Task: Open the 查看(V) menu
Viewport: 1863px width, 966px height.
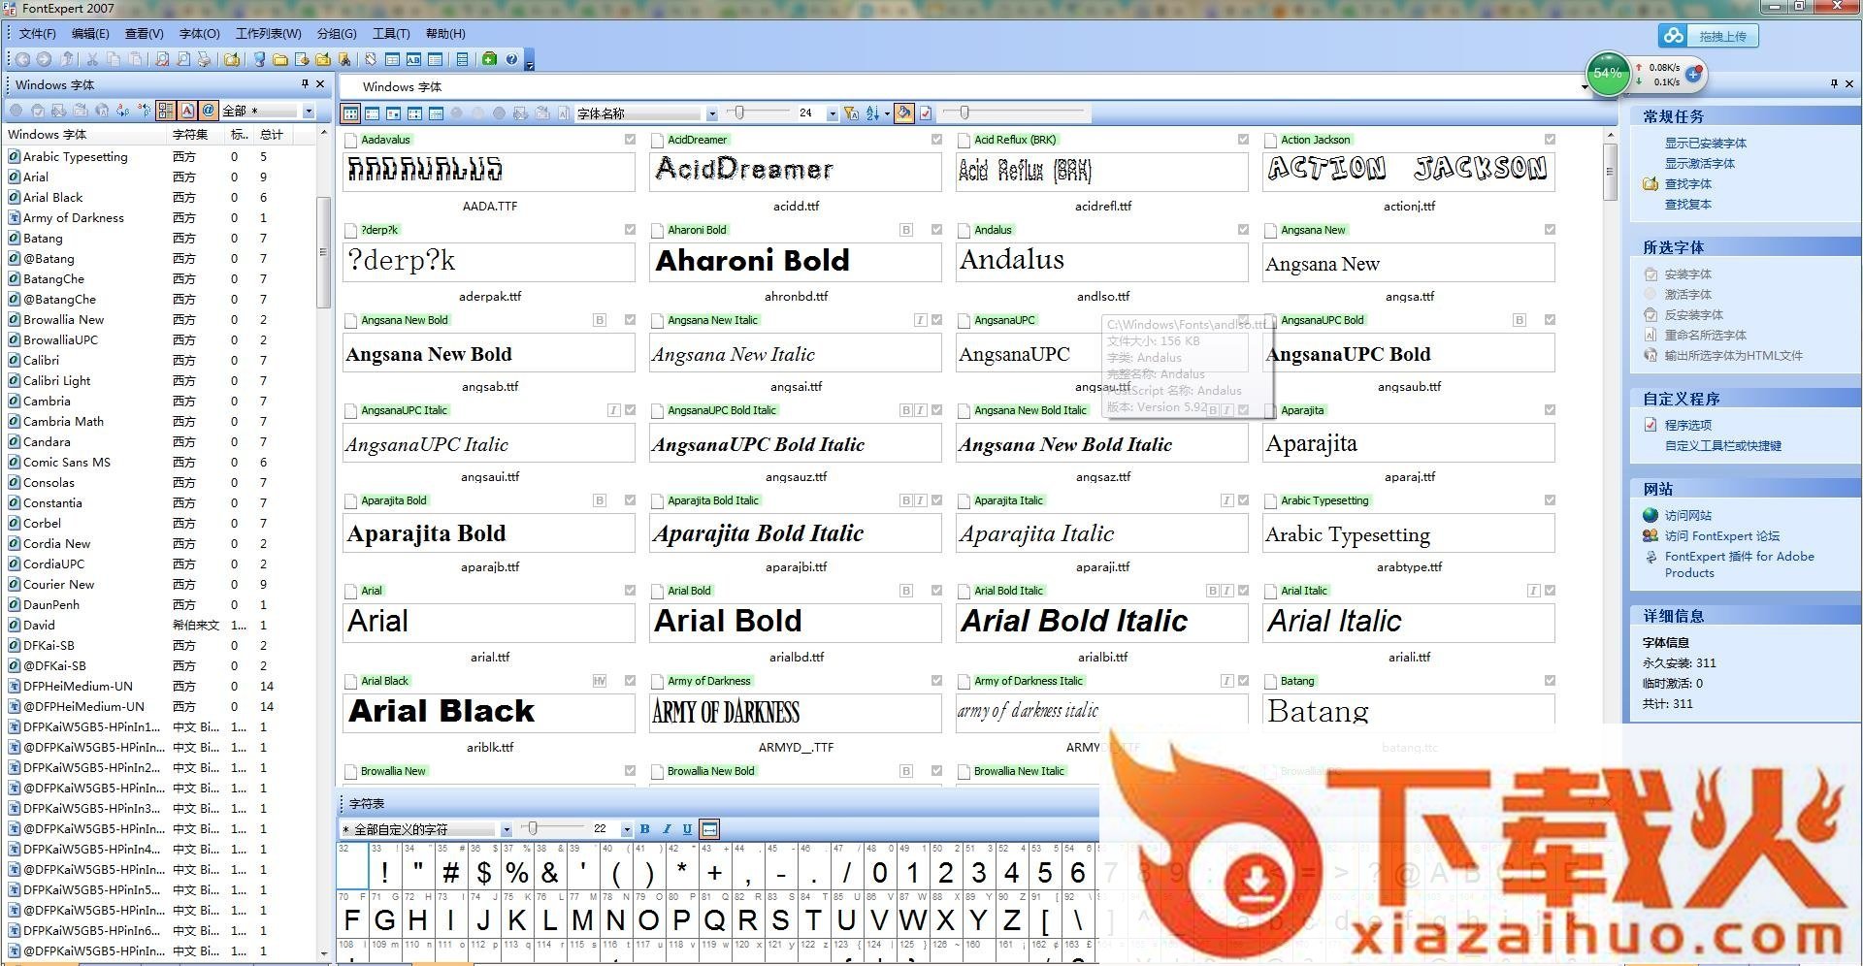Action: (x=144, y=33)
